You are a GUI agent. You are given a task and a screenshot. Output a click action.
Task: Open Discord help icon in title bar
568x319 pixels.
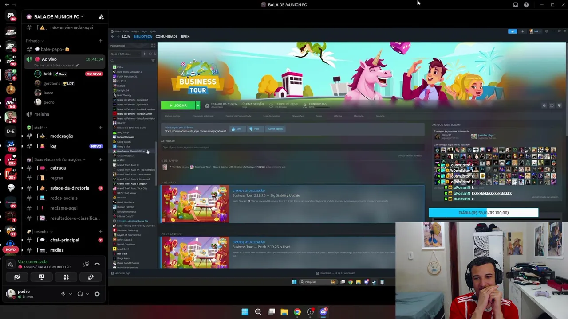pos(526,5)
